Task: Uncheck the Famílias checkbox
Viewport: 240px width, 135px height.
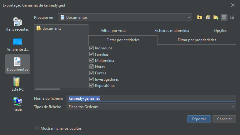Action: pos(92,54)
